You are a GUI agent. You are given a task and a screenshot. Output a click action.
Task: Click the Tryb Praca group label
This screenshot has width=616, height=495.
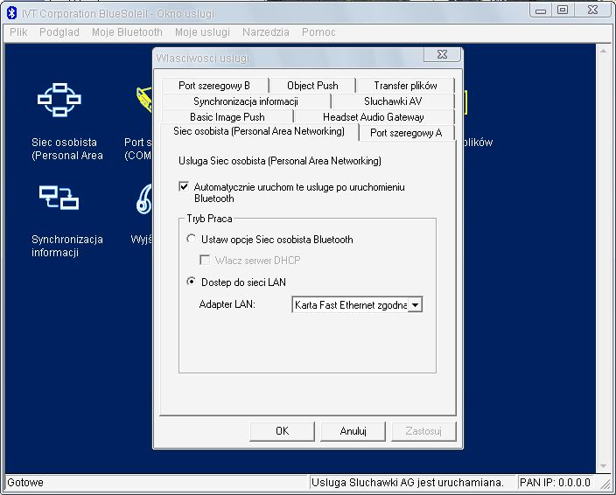[209, 219]
